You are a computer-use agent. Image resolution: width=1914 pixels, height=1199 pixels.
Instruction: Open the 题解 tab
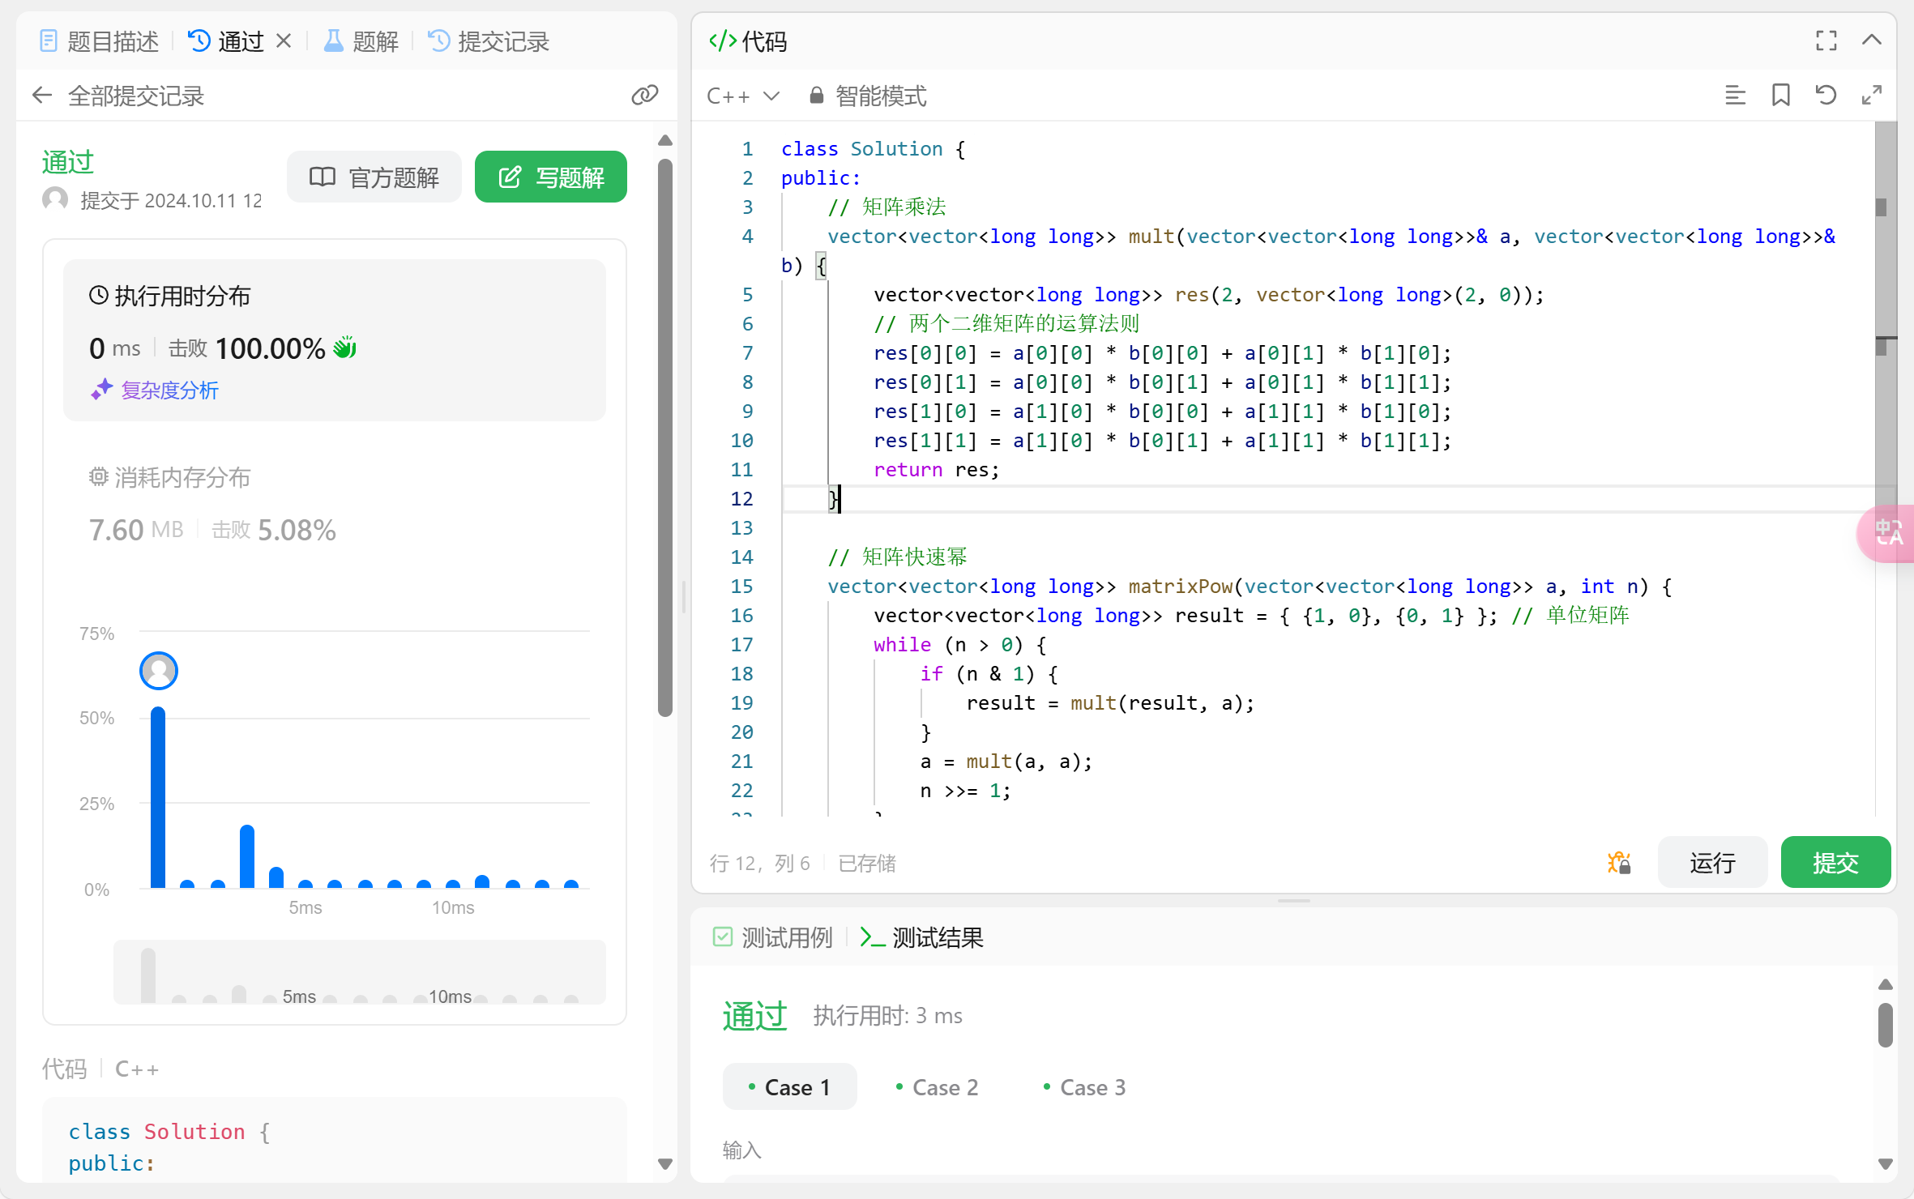coord(361,41)
